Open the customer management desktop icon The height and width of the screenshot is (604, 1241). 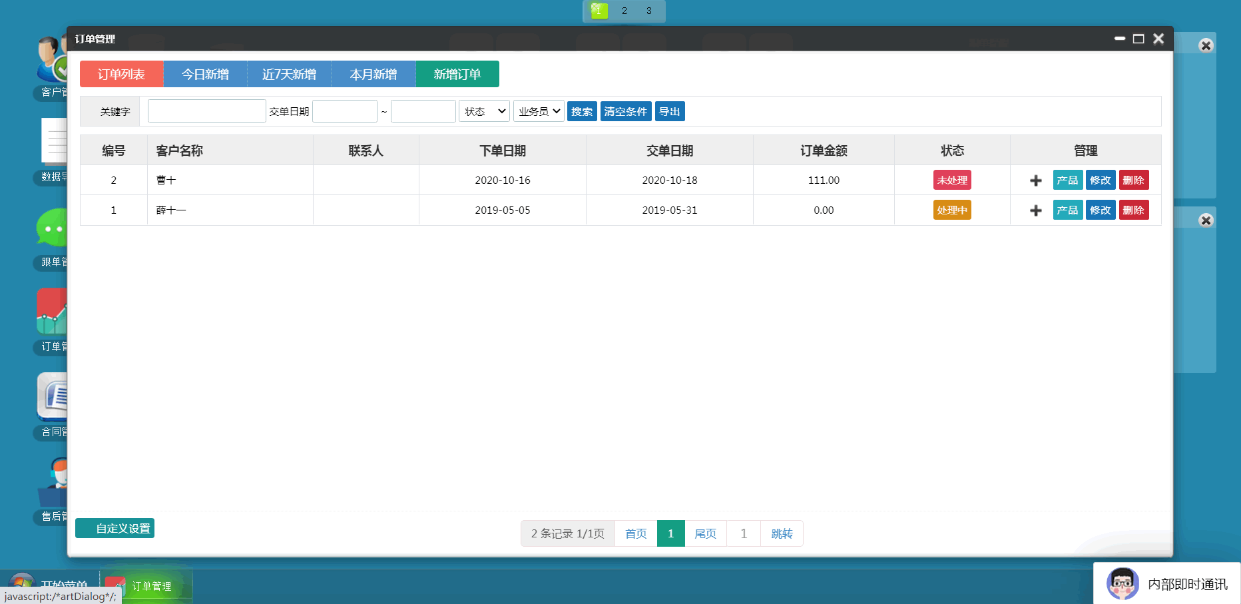[51, 60]
